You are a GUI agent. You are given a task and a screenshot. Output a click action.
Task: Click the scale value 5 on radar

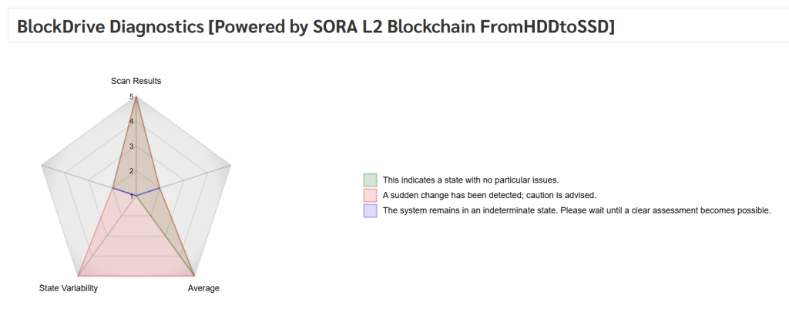point(131,96)
